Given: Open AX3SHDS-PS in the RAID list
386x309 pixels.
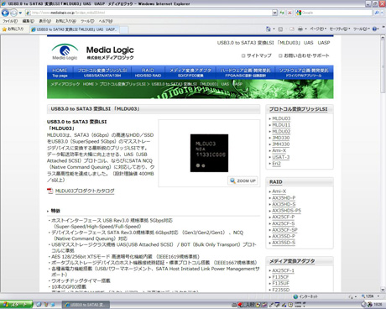Looking at the screenshot, I should tap(286, 211).
